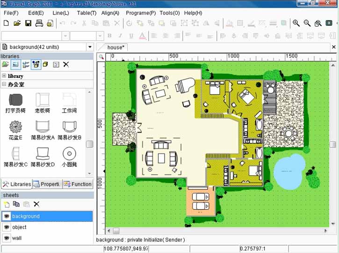Select the 简易沙发B library shape
Screen dimensions: 339x253
coord(69,130)
